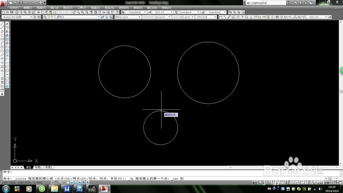
Task: Open the 修改(M) menu
Action: [124, 8]
